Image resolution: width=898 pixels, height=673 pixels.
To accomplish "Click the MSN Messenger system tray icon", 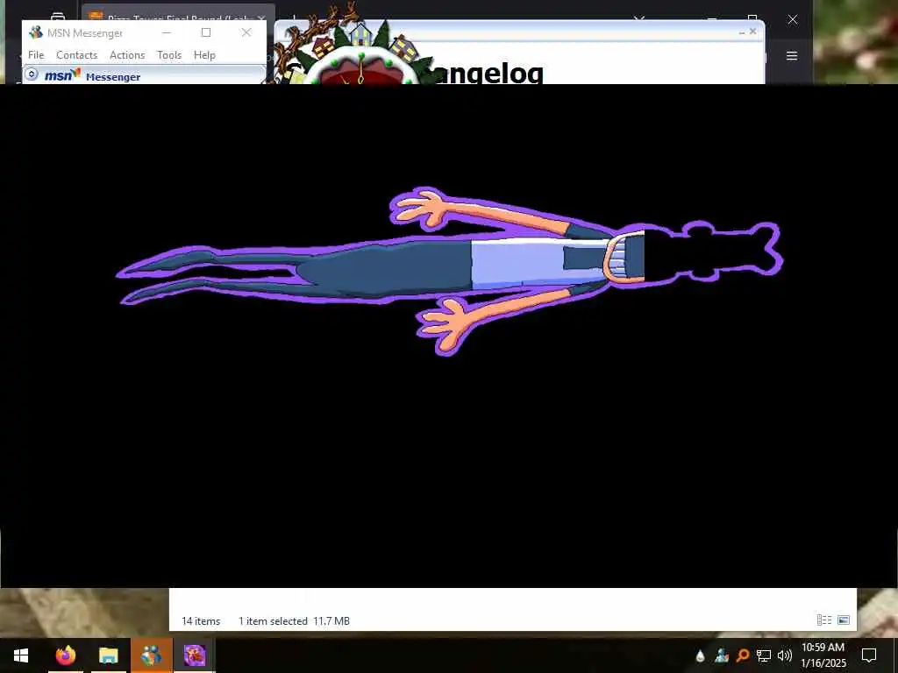I will coord(722,655).
